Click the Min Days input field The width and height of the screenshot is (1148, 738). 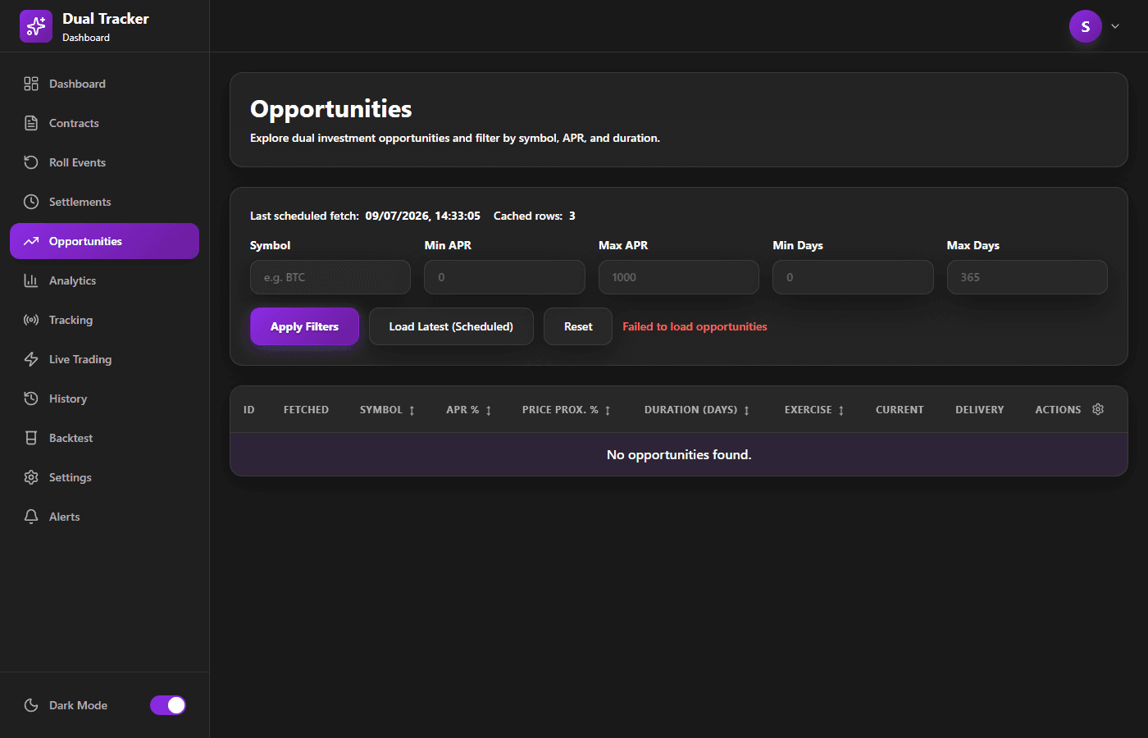point(853,277)
